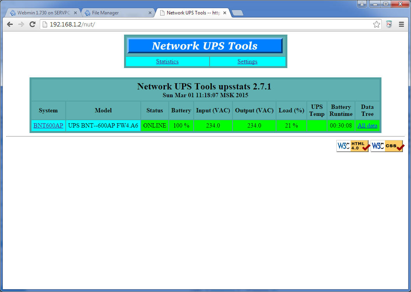The width and height of the screenshot is (411, 292).
Task: Click the Status column header
Action: tap(155, 110)
